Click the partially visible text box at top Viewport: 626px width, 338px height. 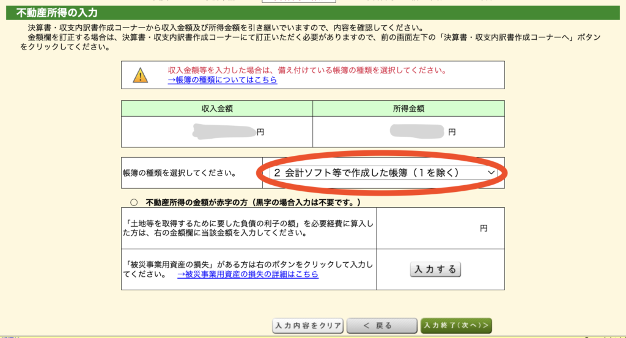(x=298, y=1)
